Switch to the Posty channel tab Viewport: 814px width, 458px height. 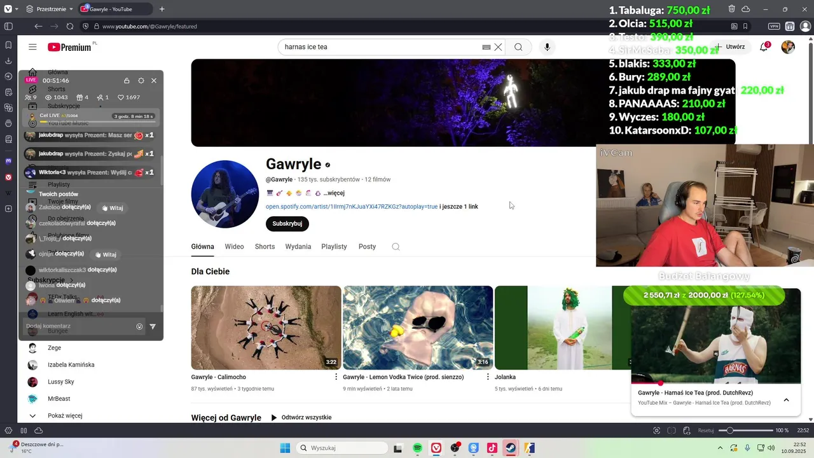[367, 247]
